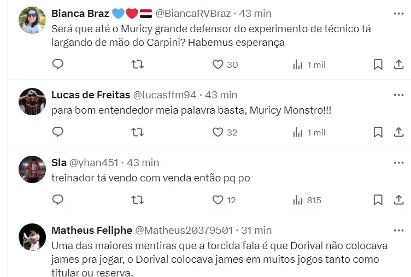Share Lucas de Freitas's tweet
411x277 pixels.
click(398, 132)
